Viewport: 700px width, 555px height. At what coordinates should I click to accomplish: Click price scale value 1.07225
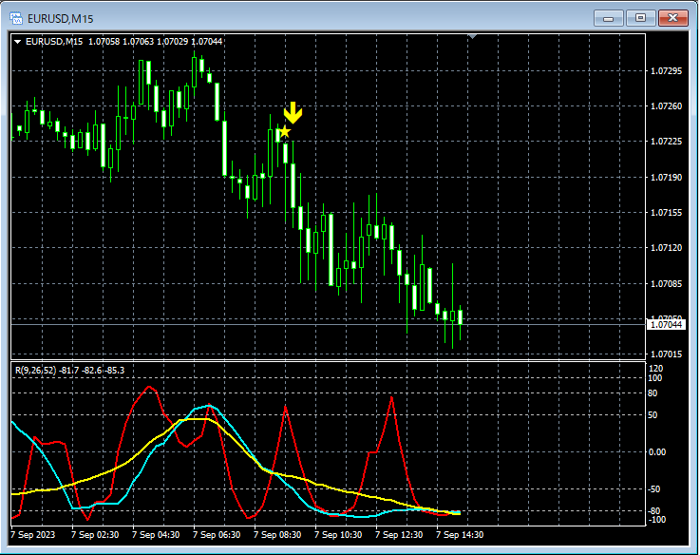point(666,142)
